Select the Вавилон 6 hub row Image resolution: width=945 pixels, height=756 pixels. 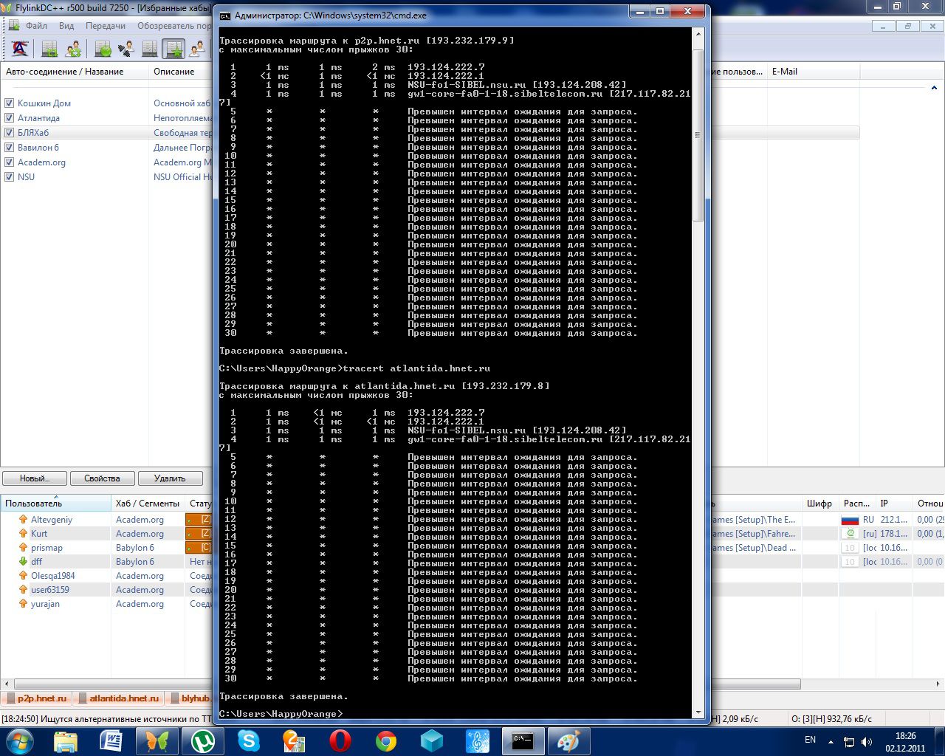pos(38,148)
